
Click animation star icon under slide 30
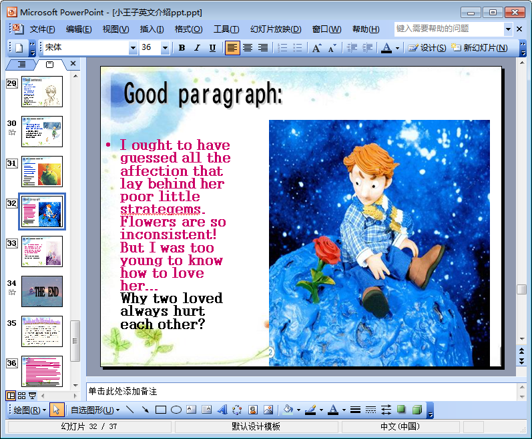pyautogui.click(x=12, y=133)
